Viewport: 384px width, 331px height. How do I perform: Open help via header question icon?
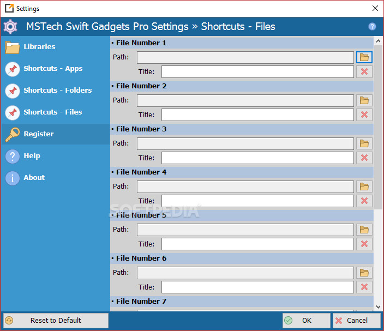pos(372,26)
